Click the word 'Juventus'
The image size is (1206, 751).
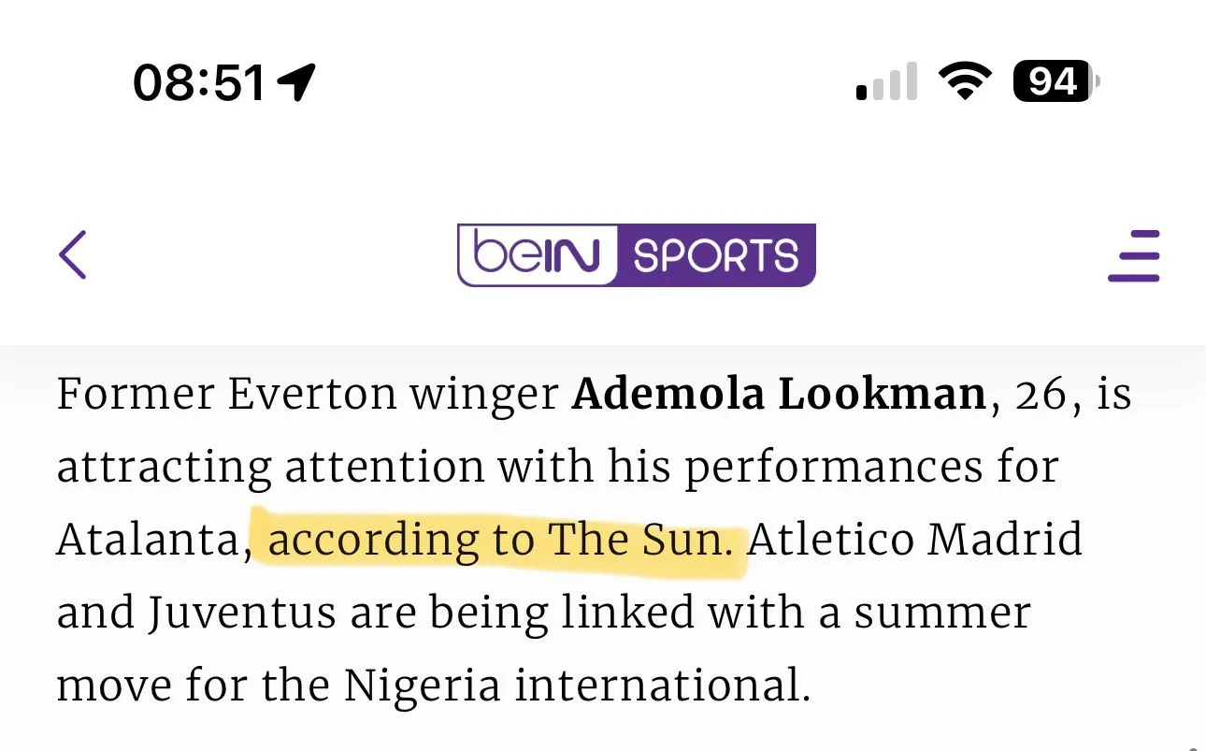tap(241, 614)
